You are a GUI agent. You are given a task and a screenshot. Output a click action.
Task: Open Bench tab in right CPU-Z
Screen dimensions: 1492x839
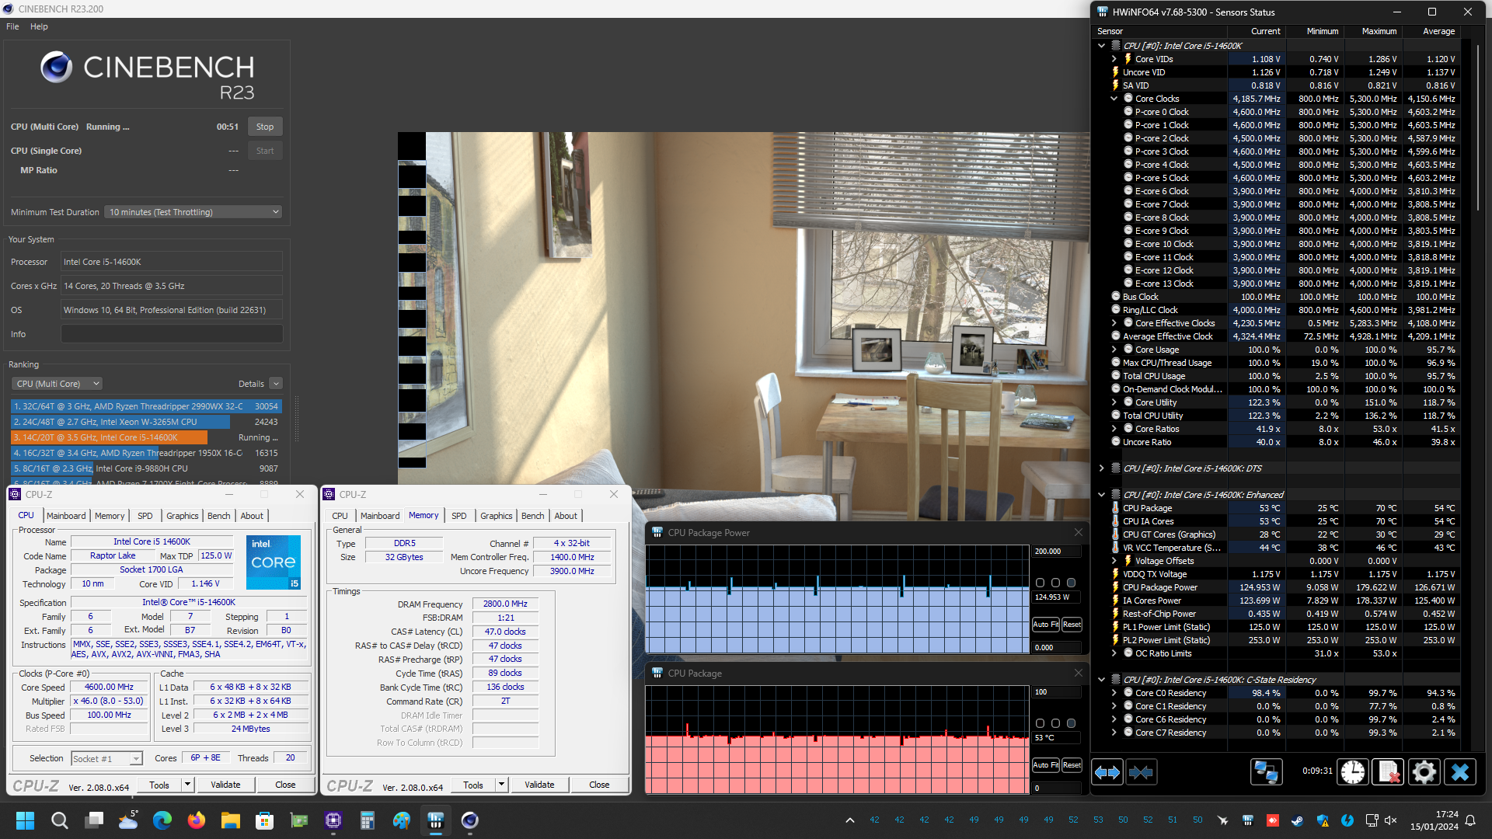click(x=532, y=516)
